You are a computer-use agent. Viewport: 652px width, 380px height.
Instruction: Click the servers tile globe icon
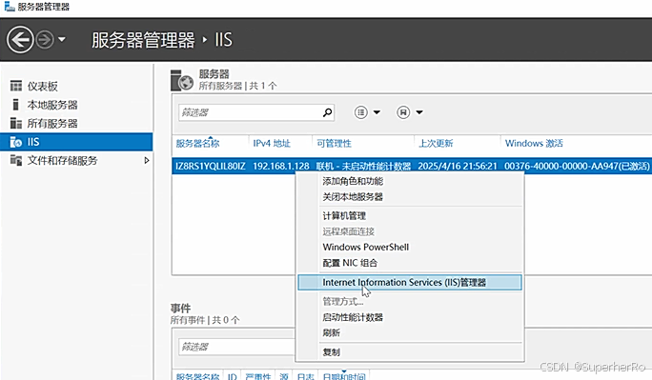(x=182, y=81)
